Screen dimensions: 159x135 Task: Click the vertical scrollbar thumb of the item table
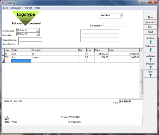click(141, 82)
